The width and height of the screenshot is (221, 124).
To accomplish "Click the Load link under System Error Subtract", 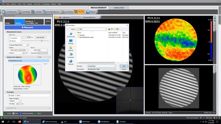I will coord(46,64).
